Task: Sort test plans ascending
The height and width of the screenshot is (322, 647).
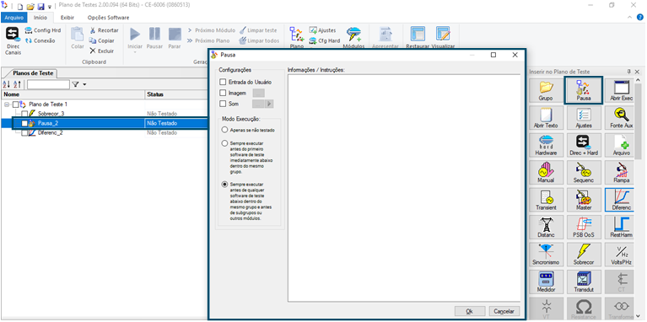Action: click(x=6, y=84)
